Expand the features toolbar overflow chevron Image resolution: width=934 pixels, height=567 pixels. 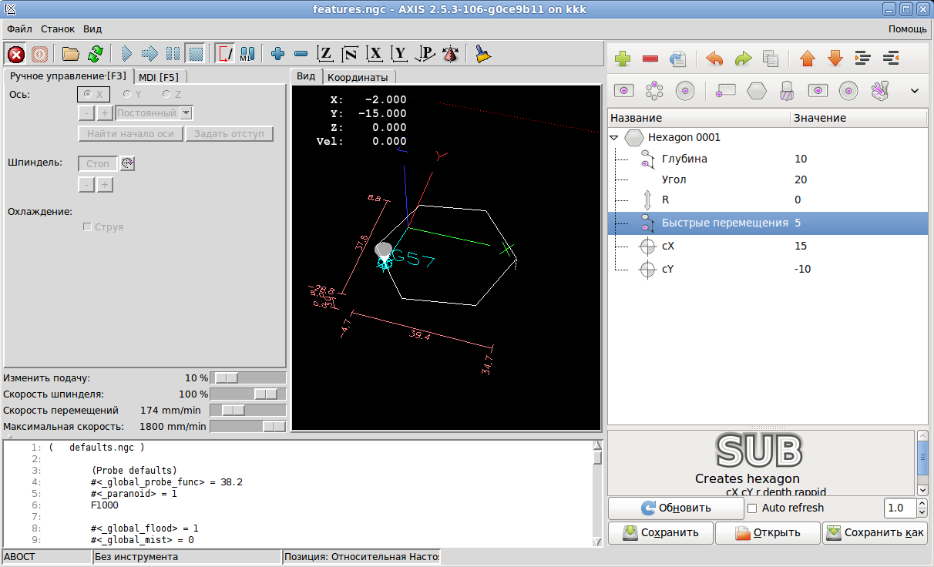pos(915,91)
